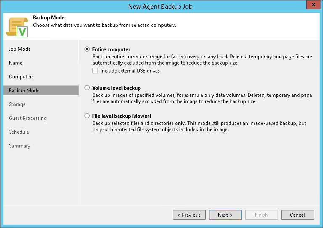Screen dimensions: 323x228
Task: Switch to the Computers step
Action: (21, 77)
